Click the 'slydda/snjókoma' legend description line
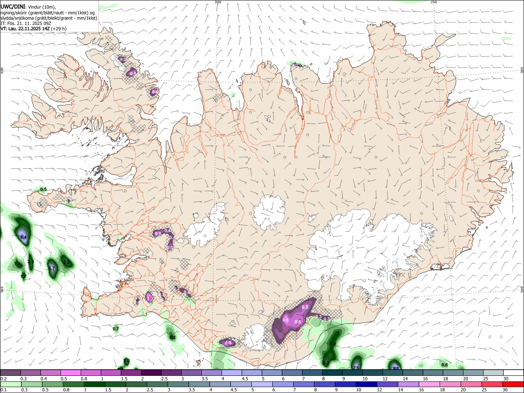Viewport: 524px width, 393px height. (49, 18)
